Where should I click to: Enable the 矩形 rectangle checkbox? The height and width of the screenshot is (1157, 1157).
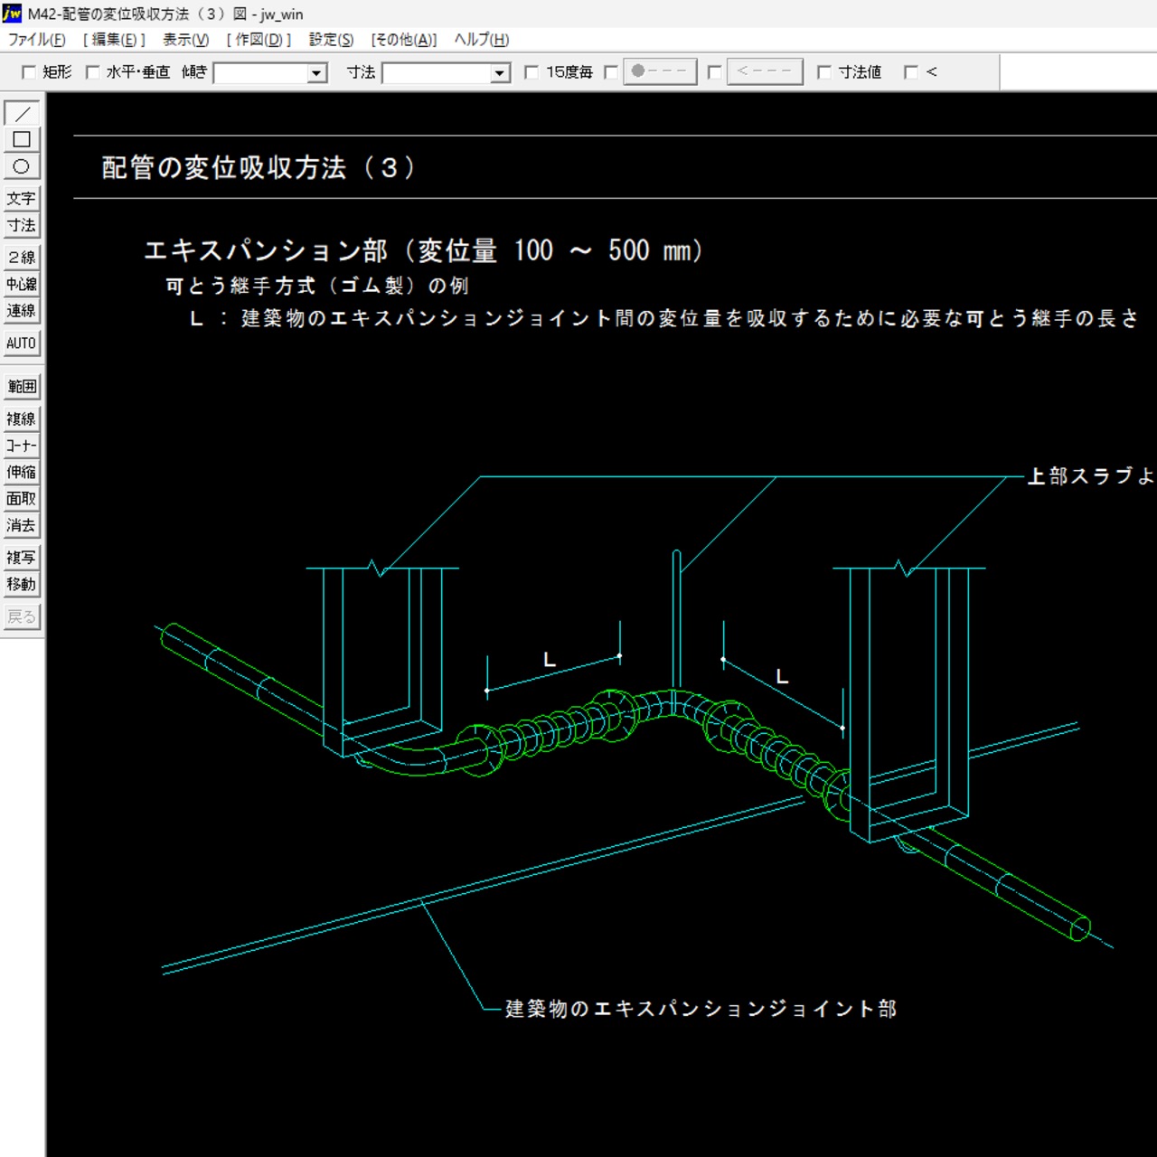(29, 72)
